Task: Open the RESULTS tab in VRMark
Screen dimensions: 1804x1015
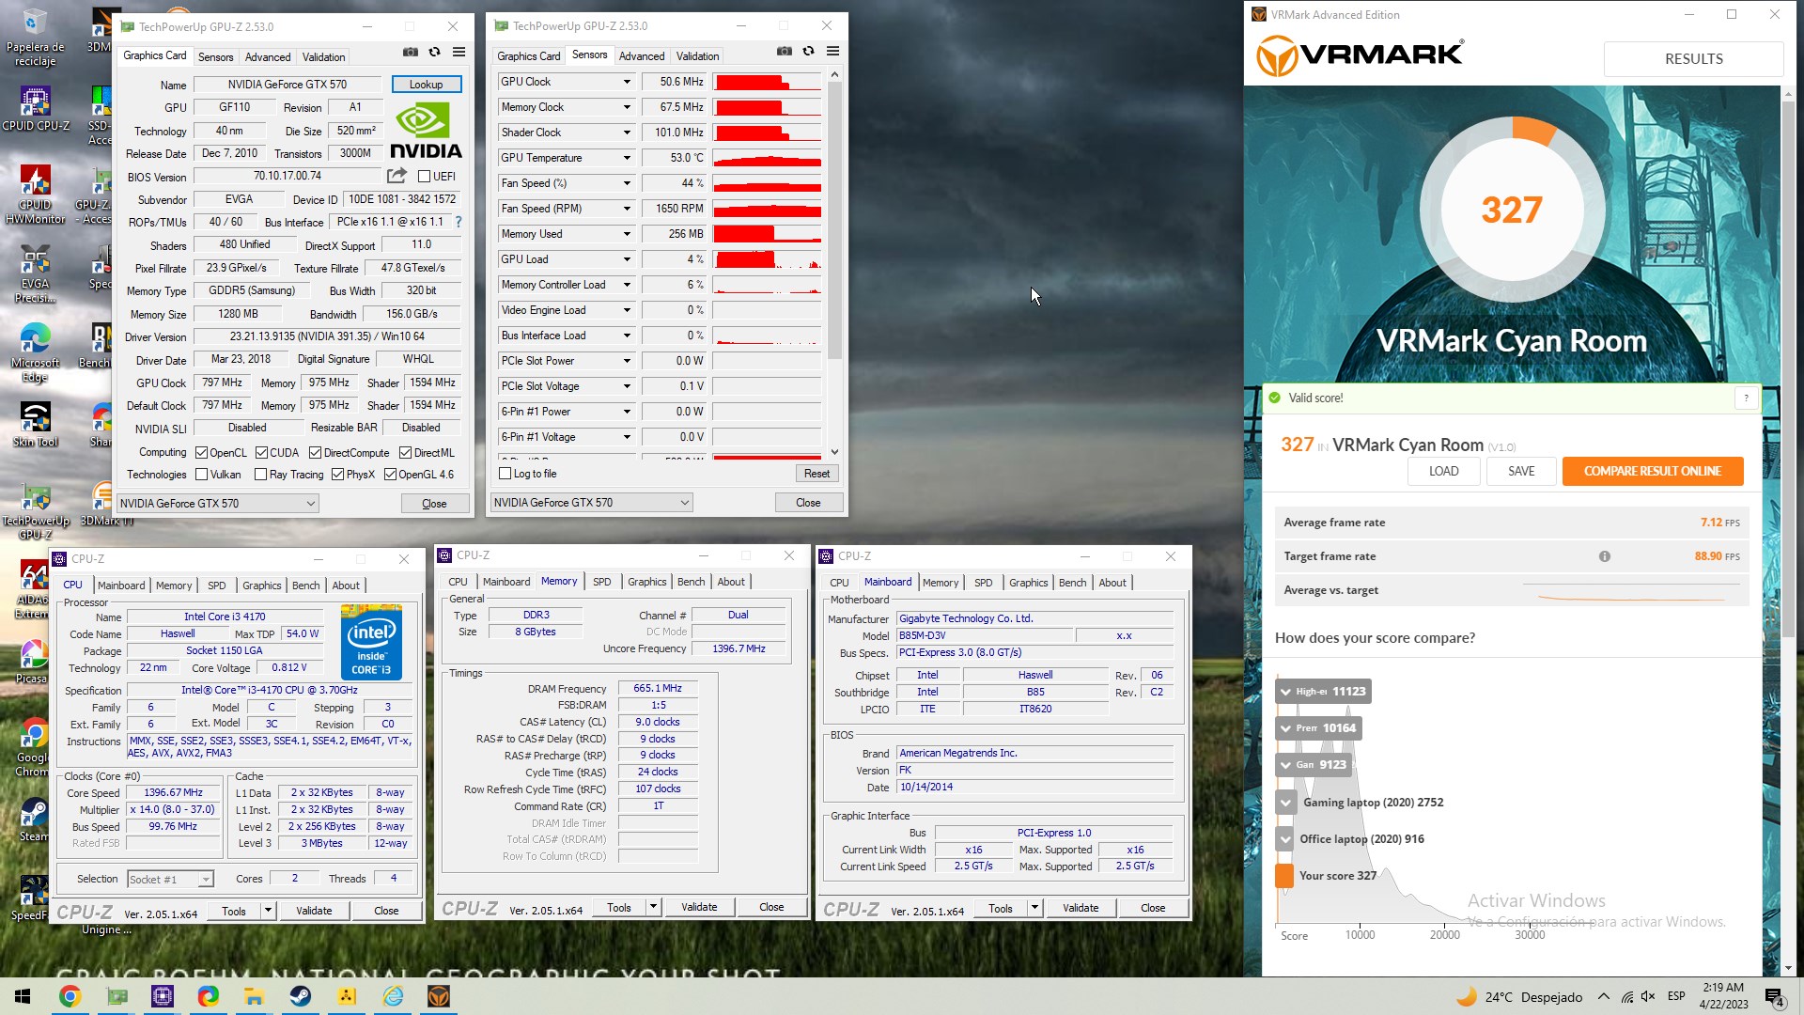Action: coord(1693,58)
